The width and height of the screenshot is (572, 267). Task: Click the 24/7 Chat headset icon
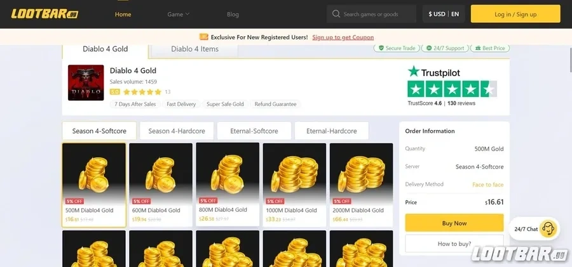click(x=548, y=229)
